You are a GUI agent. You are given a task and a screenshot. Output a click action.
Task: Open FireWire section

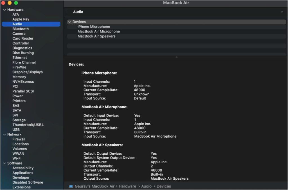pyautogui.click(x=19, y=67)
